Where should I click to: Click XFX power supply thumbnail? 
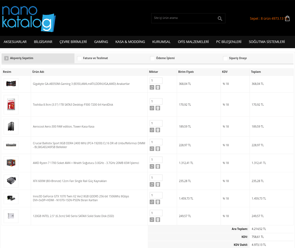click(11, 181)
